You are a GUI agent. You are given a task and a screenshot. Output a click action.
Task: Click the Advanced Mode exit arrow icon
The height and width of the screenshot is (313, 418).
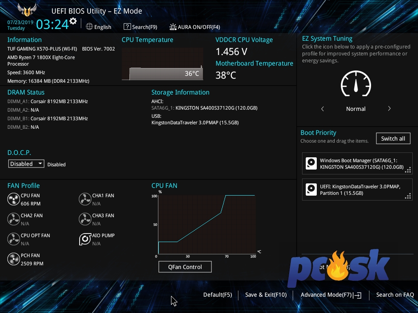pyautogui.click(x=358, y=295)
